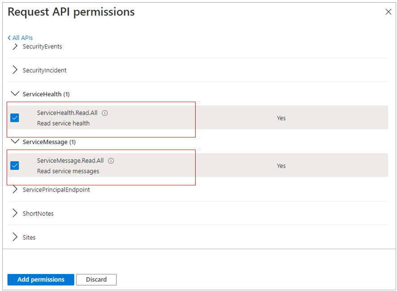The image size is (397, 291).
Task: Uncheck the ServiceMessage.Read.All checkbox
Action: [x=15, y=166]
